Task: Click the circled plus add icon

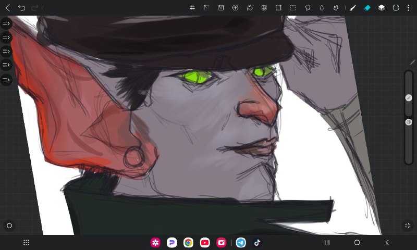Action: [x=235, y=8]
